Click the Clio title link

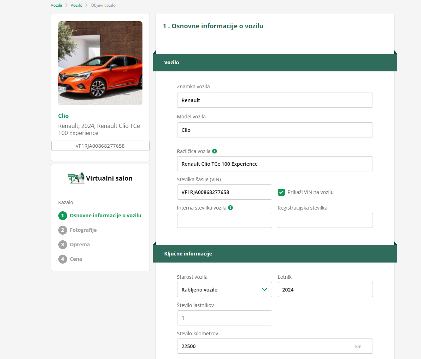[63, 116]
